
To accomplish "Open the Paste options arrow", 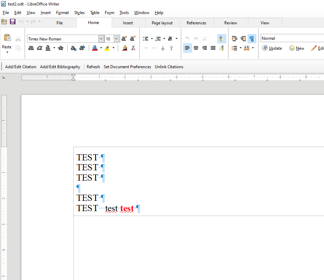I will (x=7, y=52).
